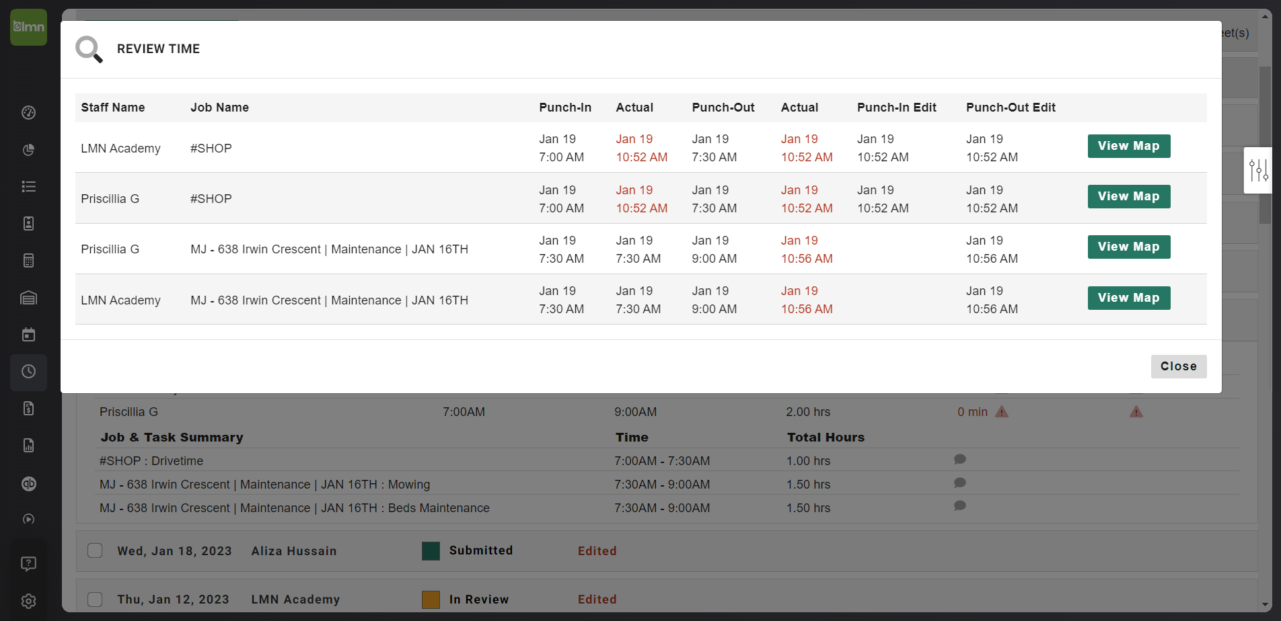The width and height of the screenshot is (1281, 621).
Task: Click the LMN logo icon
Action: (x=28, y=27)
